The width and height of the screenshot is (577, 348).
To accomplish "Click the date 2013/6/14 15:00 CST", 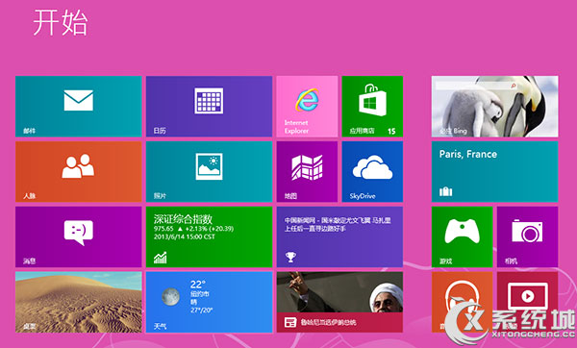I will pyautogui.click(x=185, y=236).
